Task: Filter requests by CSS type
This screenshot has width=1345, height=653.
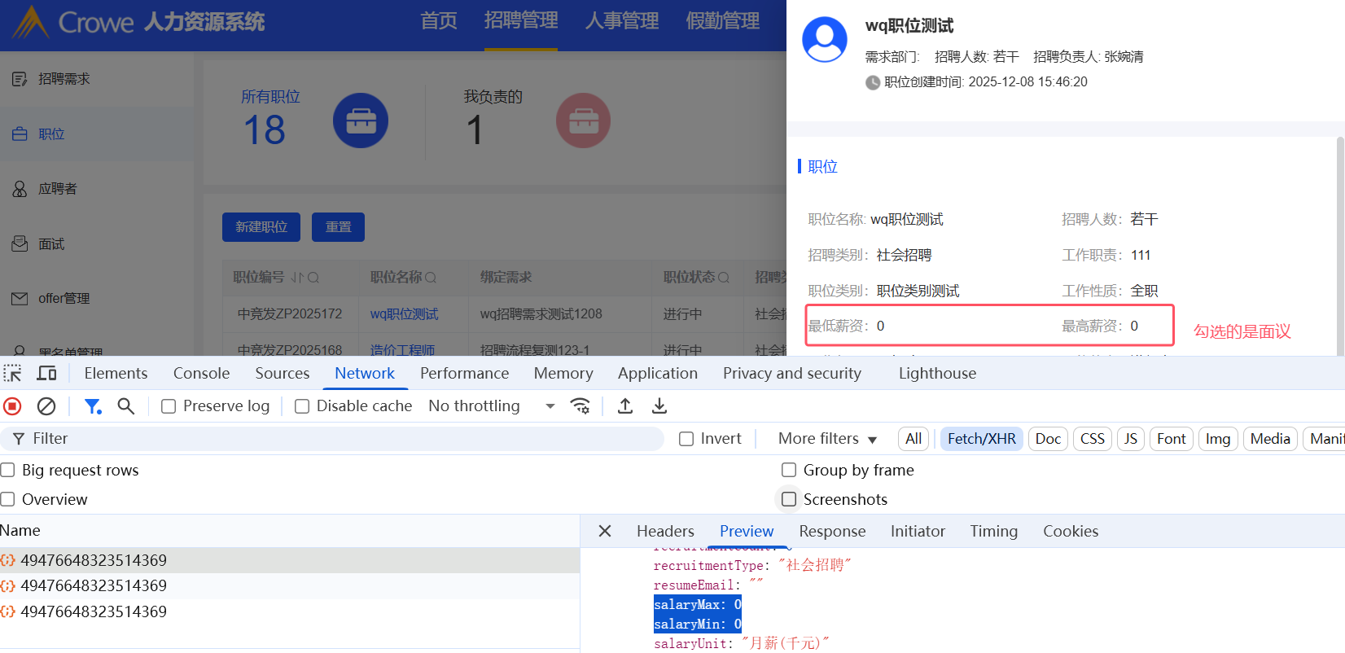Action: pyautogui.click(x=1092, y=439)
